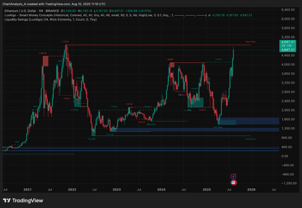Click the TradingView logo at bottom left
302x208 pixels.
[23, 200]
